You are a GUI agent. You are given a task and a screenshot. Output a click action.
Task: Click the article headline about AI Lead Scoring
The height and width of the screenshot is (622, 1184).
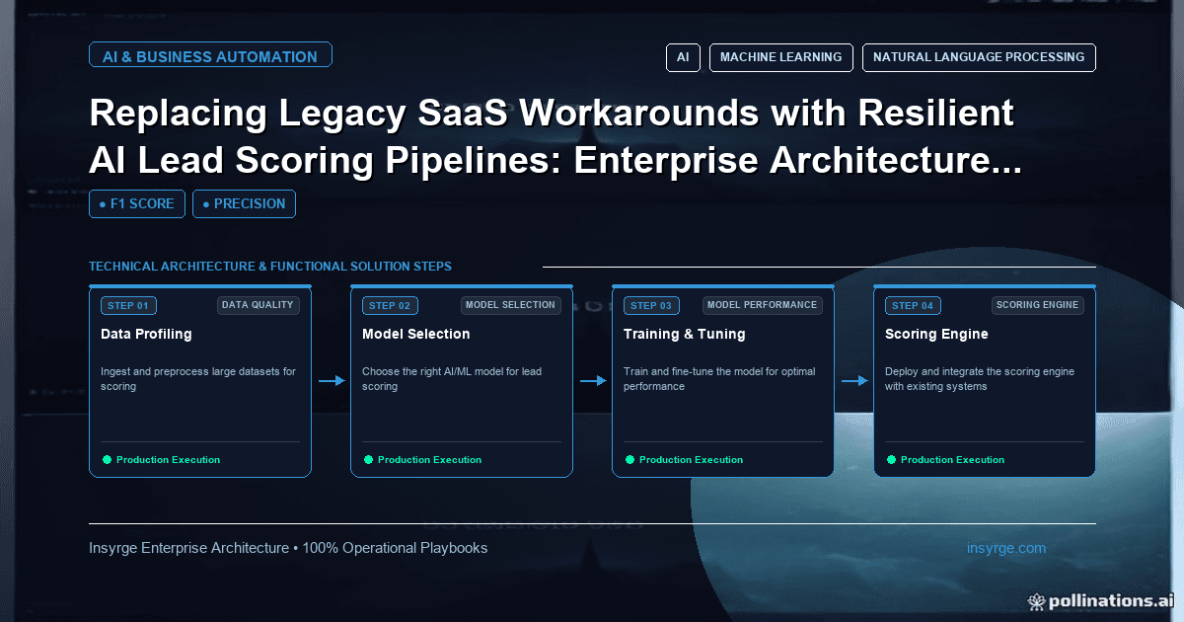pos(555,136)
